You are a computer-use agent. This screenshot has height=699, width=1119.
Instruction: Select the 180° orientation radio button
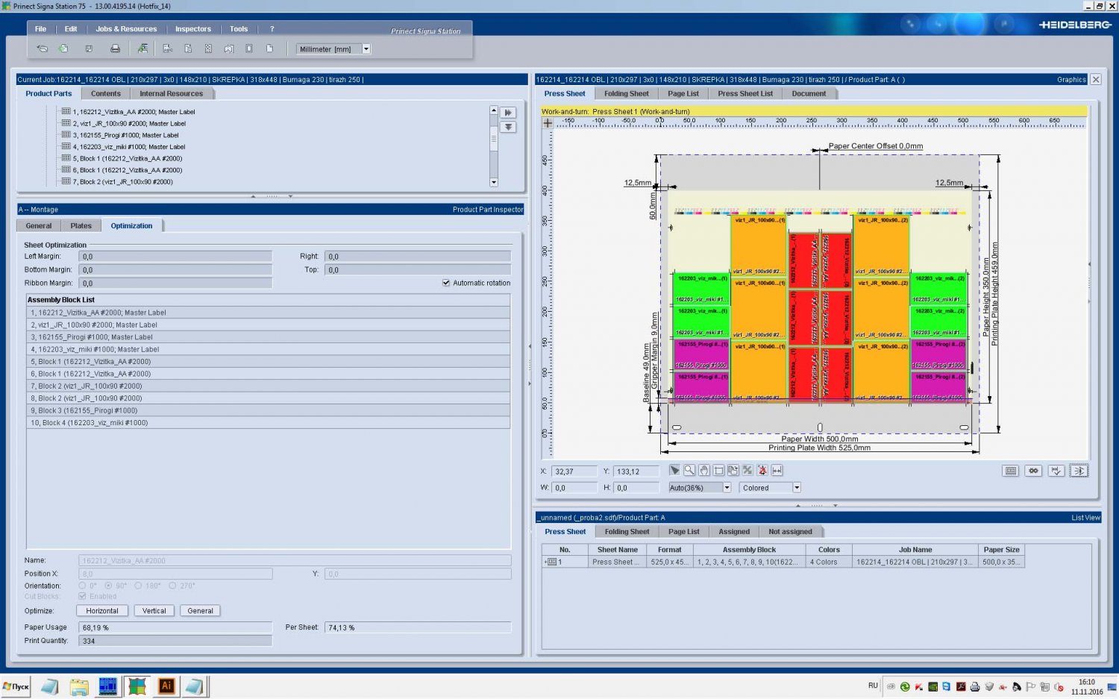[x=138, y=586]
